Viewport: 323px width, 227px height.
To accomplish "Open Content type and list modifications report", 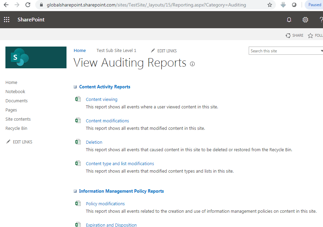I will 120,164.
